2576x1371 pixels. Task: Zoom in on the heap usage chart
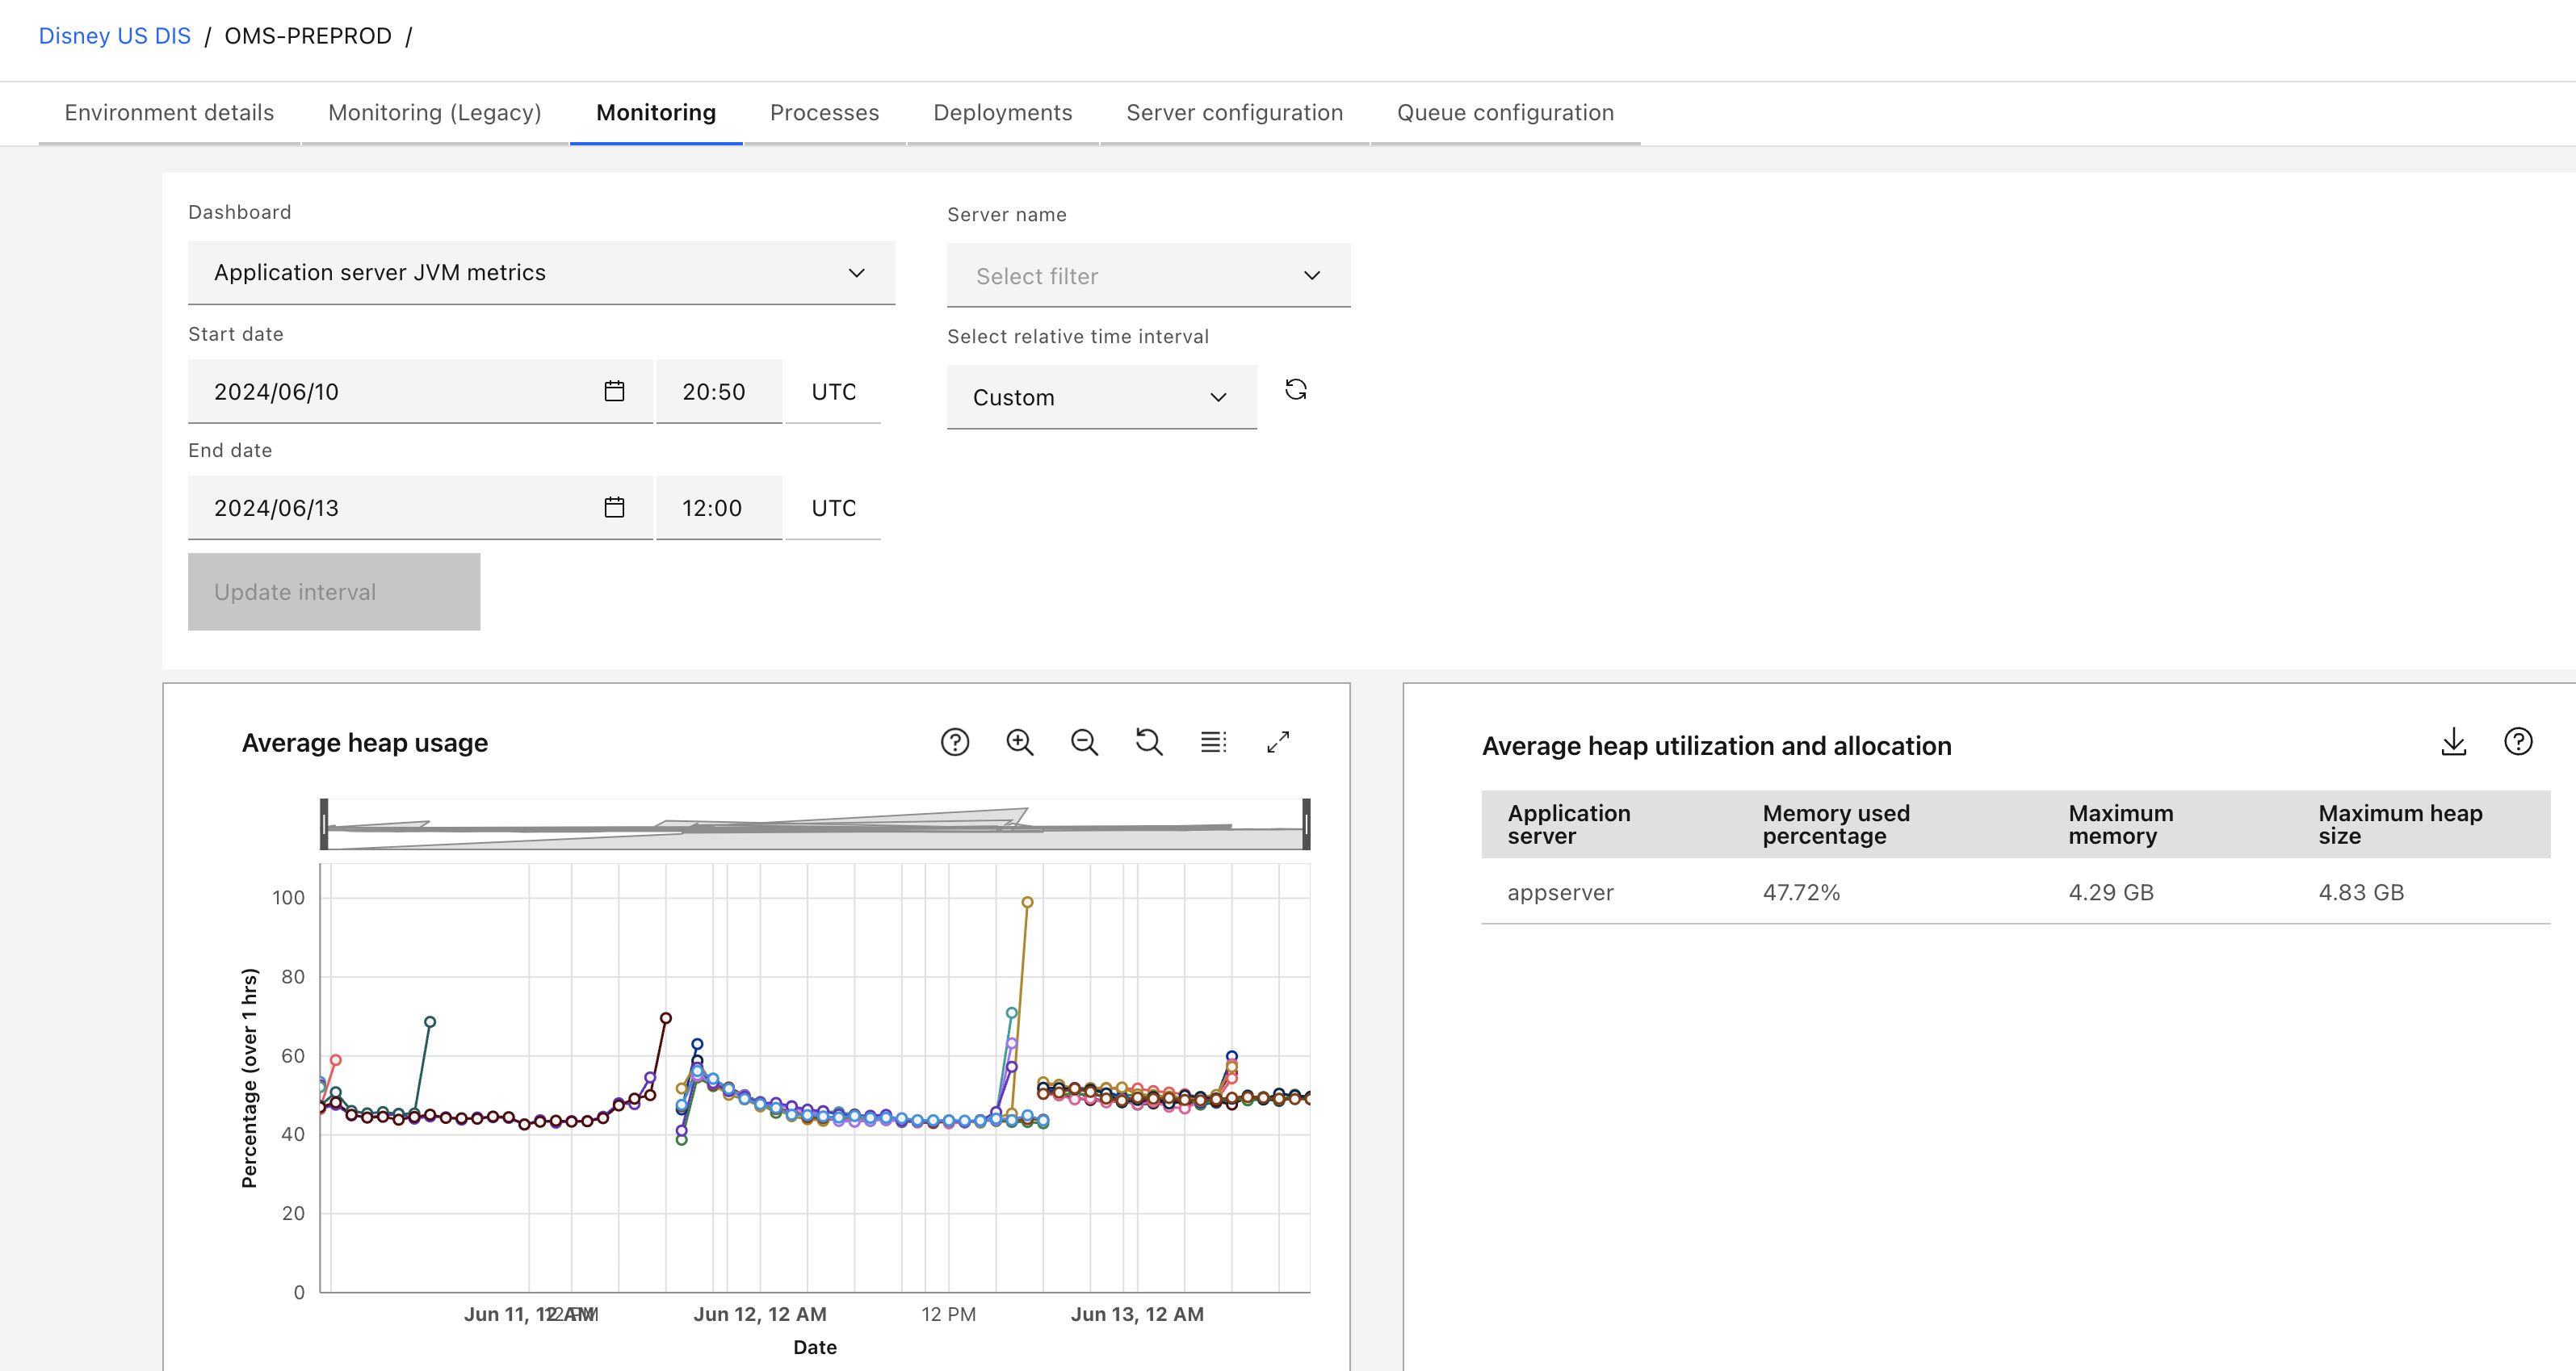(1019, 742)
